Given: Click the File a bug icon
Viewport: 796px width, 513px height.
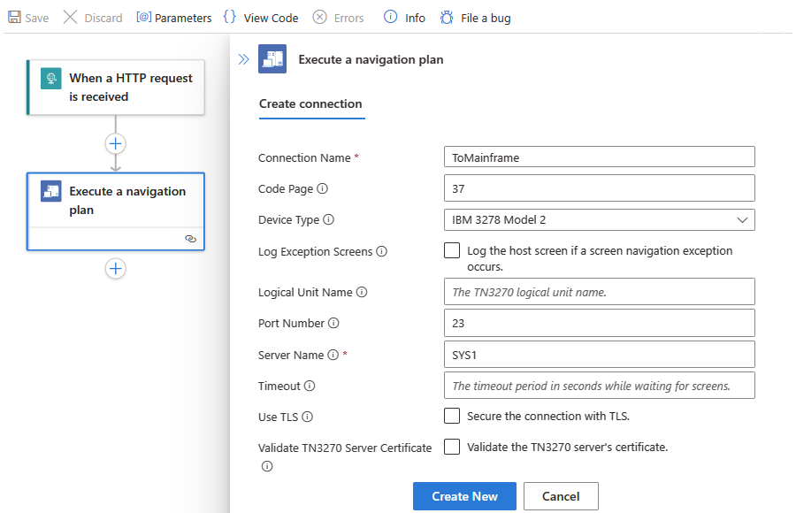Looking at the screenshot, I should [x=447, y=18].
